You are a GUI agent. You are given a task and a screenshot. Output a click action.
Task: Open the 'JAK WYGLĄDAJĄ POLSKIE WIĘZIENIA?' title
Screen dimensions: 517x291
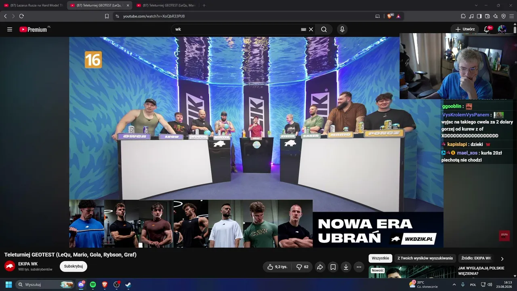coord(481,271)
